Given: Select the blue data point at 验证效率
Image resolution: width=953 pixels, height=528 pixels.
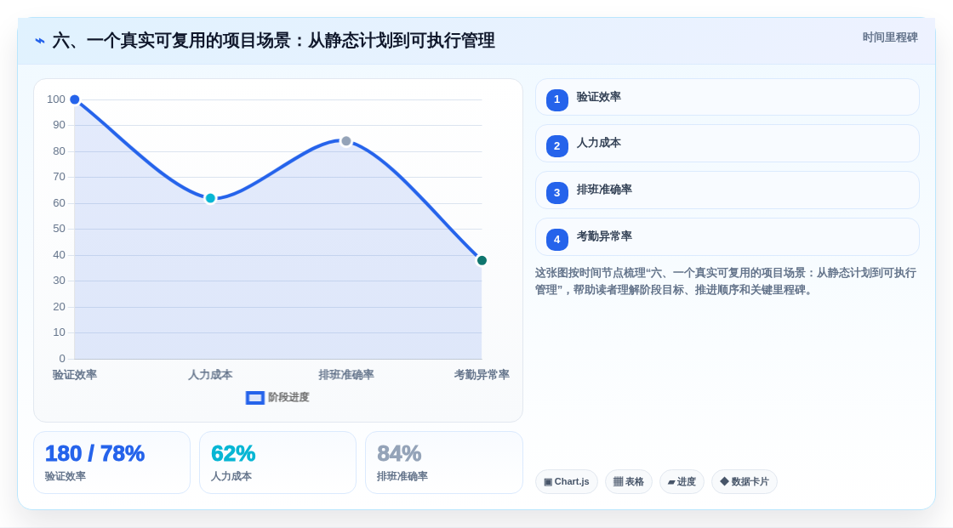Looking at the screenshot, I should pos(75,99).
